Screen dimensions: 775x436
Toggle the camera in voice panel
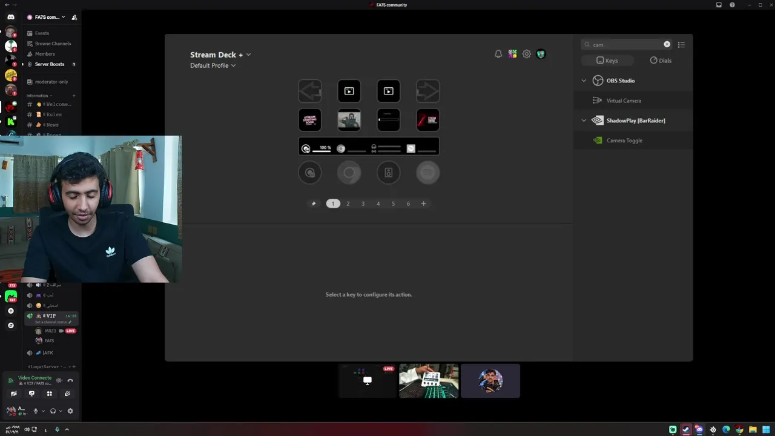tap(14, 394)
